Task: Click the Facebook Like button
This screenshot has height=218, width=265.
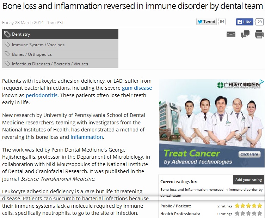Action: click(x=245, y=22)
